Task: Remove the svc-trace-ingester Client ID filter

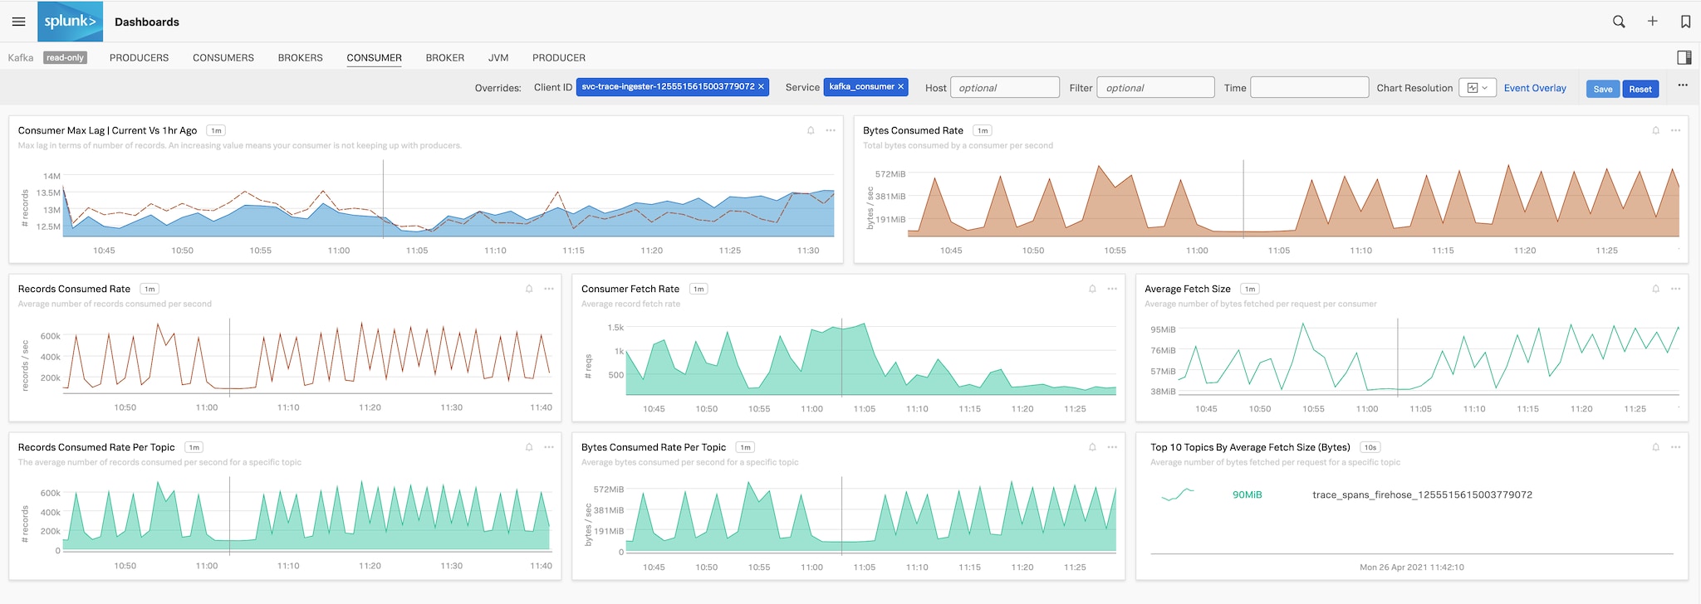Action: pos(761,86)
